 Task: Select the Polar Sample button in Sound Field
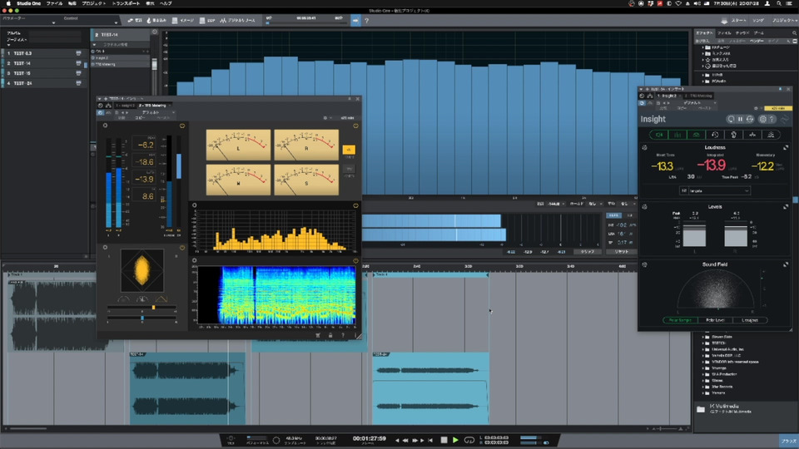(x=680, y=320)
